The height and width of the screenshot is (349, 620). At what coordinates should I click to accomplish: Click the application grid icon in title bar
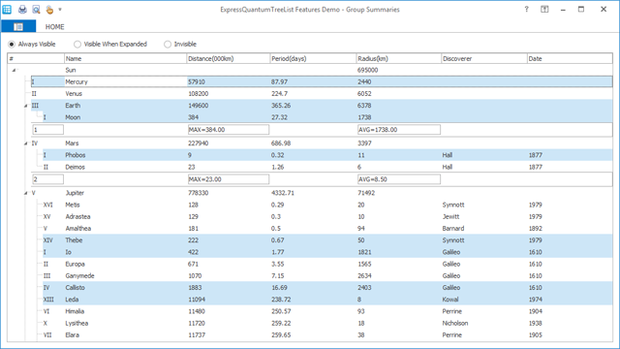click(7, 9)
